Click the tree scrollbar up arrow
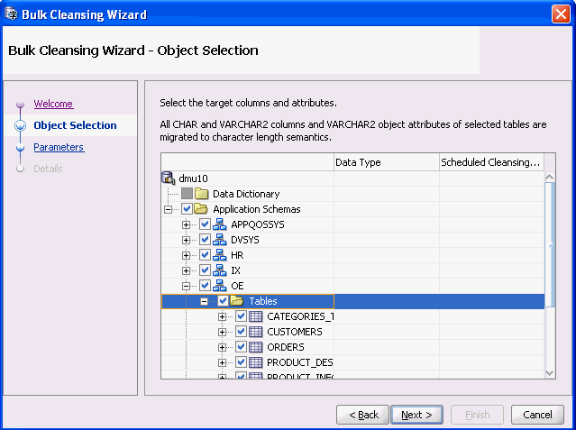576x430 pixels. (x=550, y=178)
